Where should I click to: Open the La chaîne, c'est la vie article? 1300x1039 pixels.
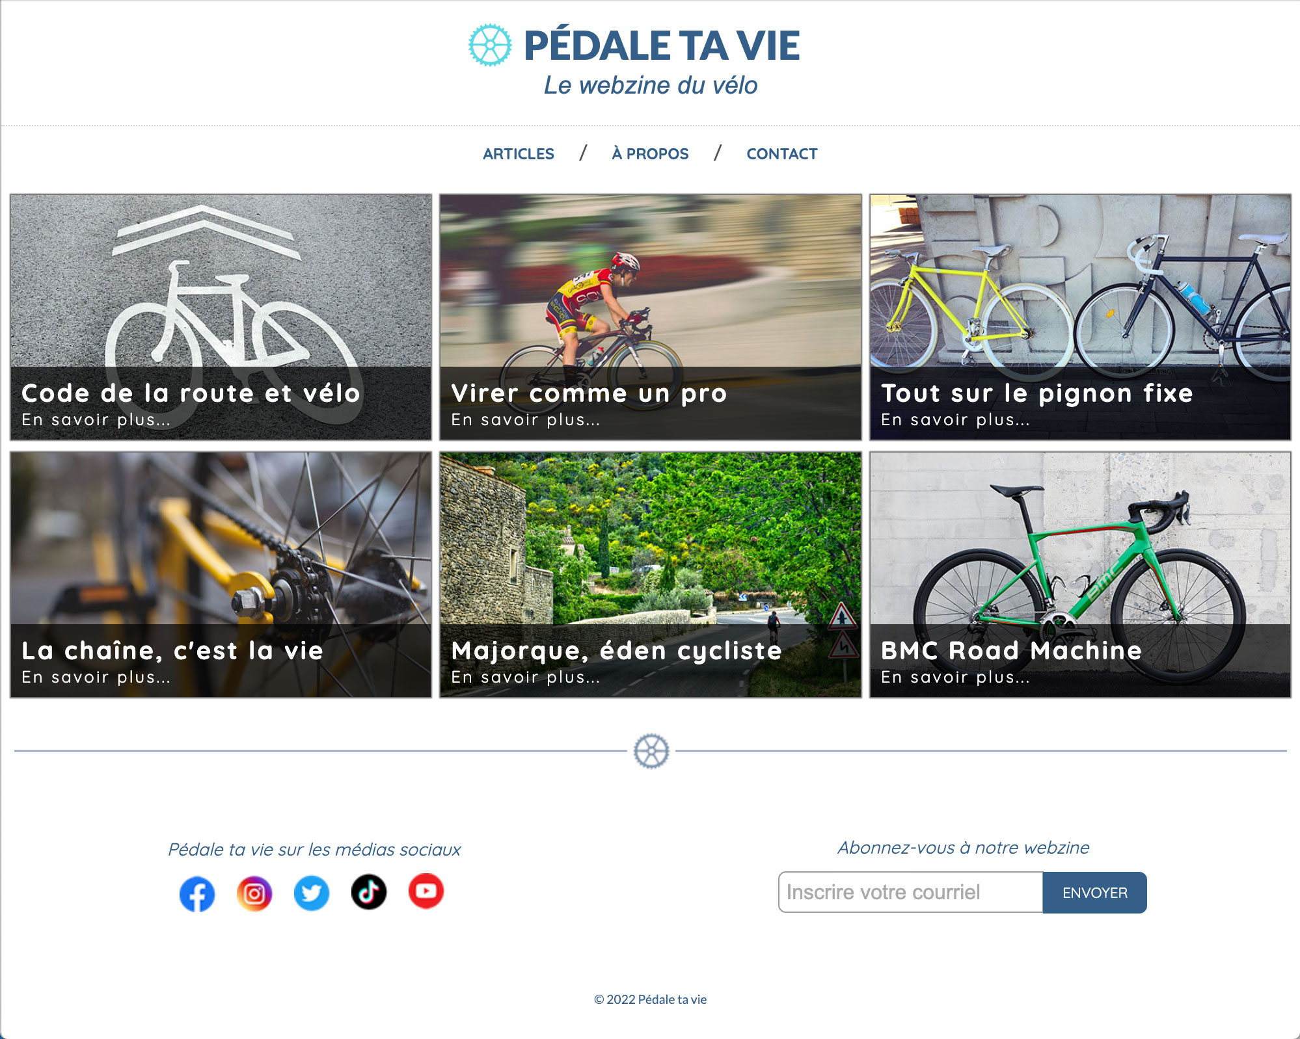coord(221,575)
